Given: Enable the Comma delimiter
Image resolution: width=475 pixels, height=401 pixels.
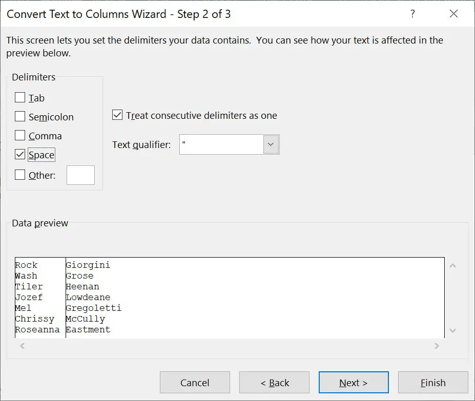Looking at the screenshot, I should click(20, 136).
